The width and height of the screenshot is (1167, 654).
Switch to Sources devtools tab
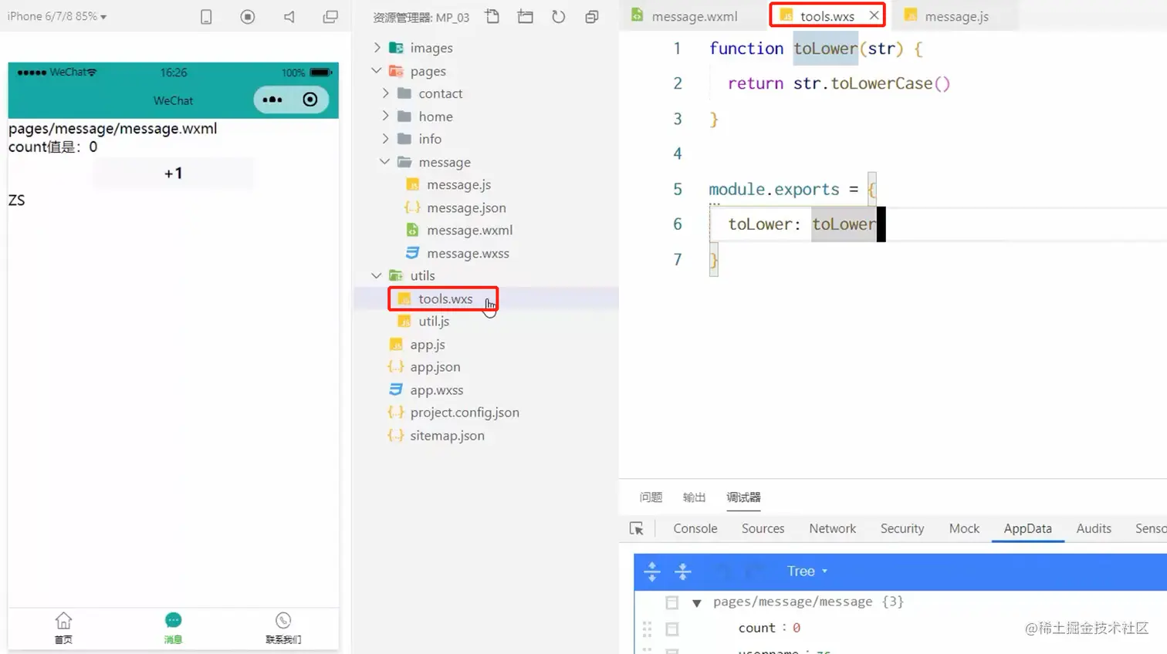click(x=763, y=528)
